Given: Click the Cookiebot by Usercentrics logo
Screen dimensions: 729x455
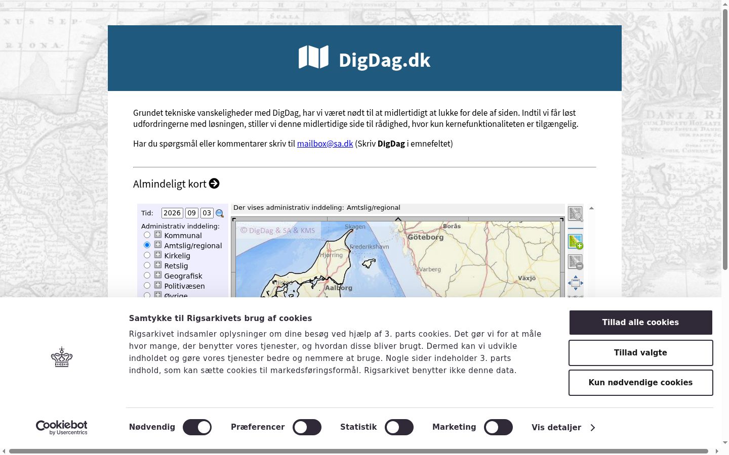Looking at the screenshot, I should pos(62,428).
